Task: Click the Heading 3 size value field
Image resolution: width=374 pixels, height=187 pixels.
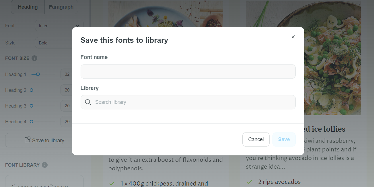Action: pos(66,106)
